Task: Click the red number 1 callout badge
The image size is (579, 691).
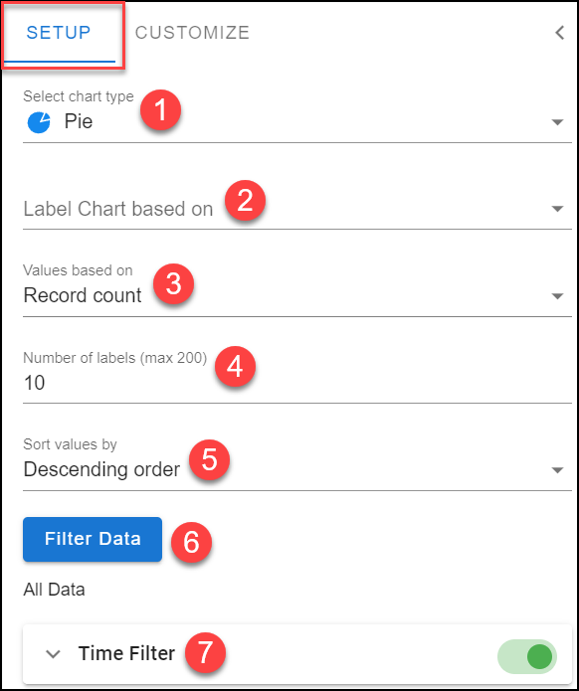Action: (x=160, y=109)
